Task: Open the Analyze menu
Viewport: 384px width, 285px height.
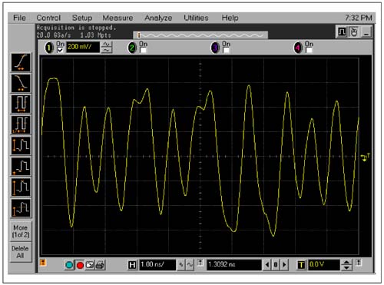Action: 158,18
